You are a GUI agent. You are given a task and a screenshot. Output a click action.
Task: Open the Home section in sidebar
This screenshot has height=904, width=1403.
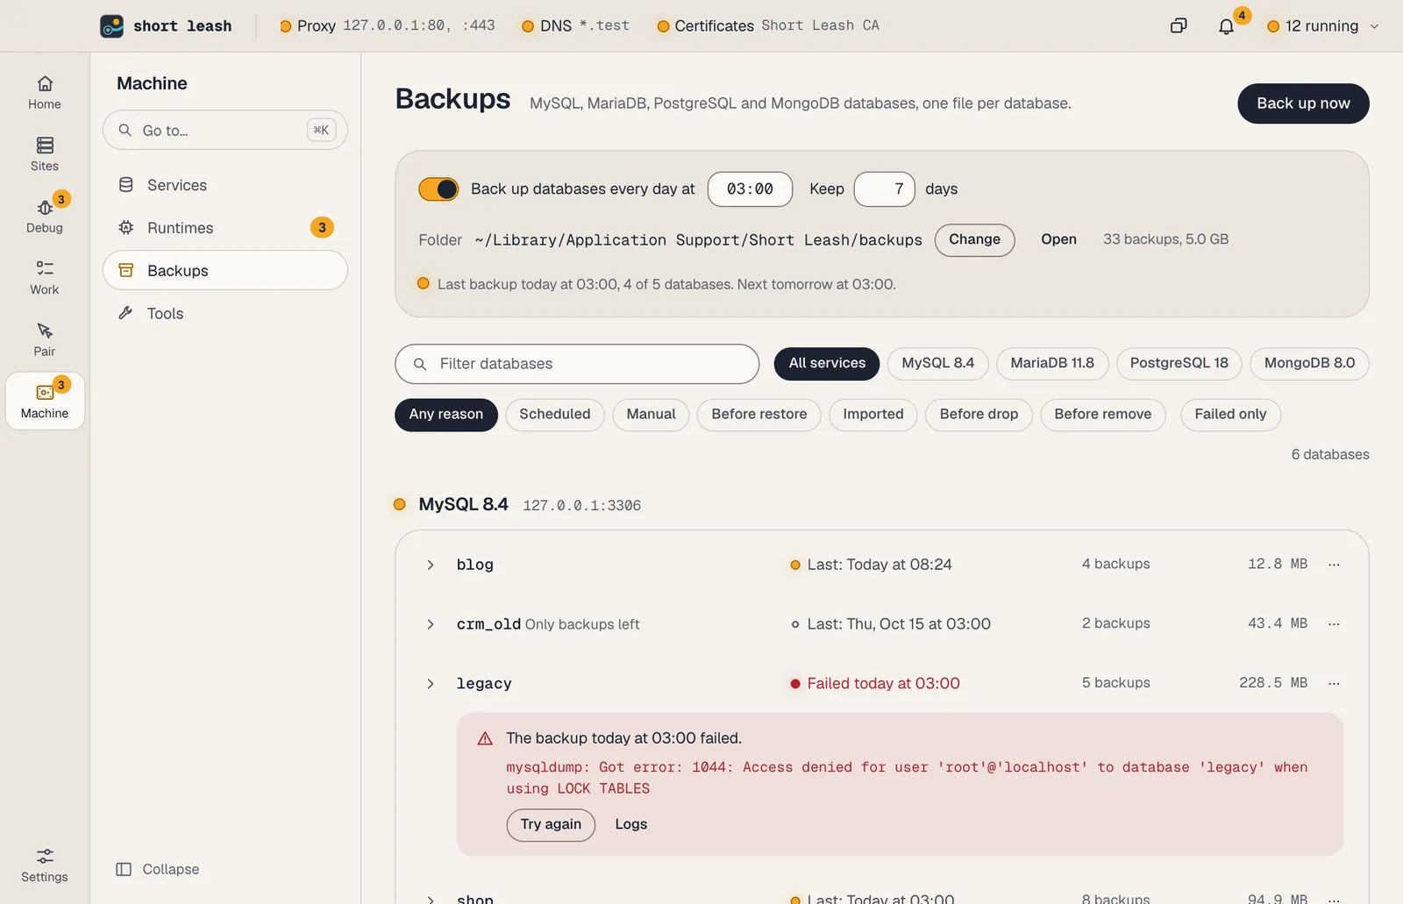coord(45,93)
